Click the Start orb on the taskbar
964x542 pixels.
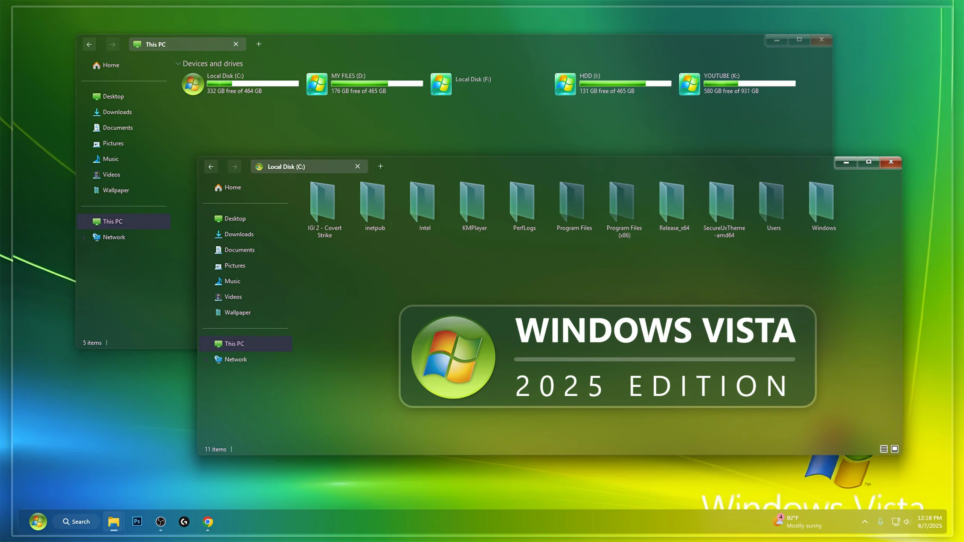(x=38, y=521)
